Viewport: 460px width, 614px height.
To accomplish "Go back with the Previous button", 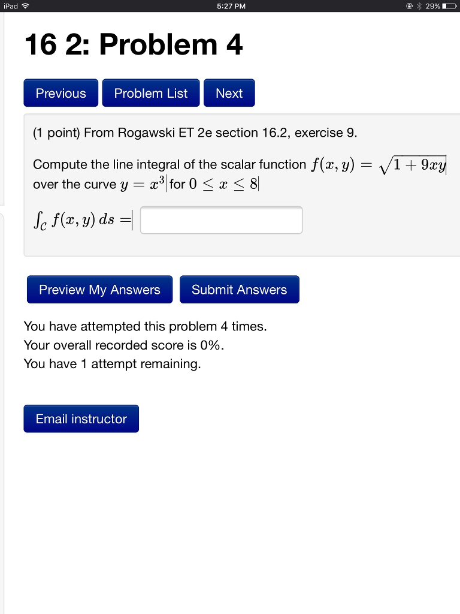I will (x=60, y=92).
